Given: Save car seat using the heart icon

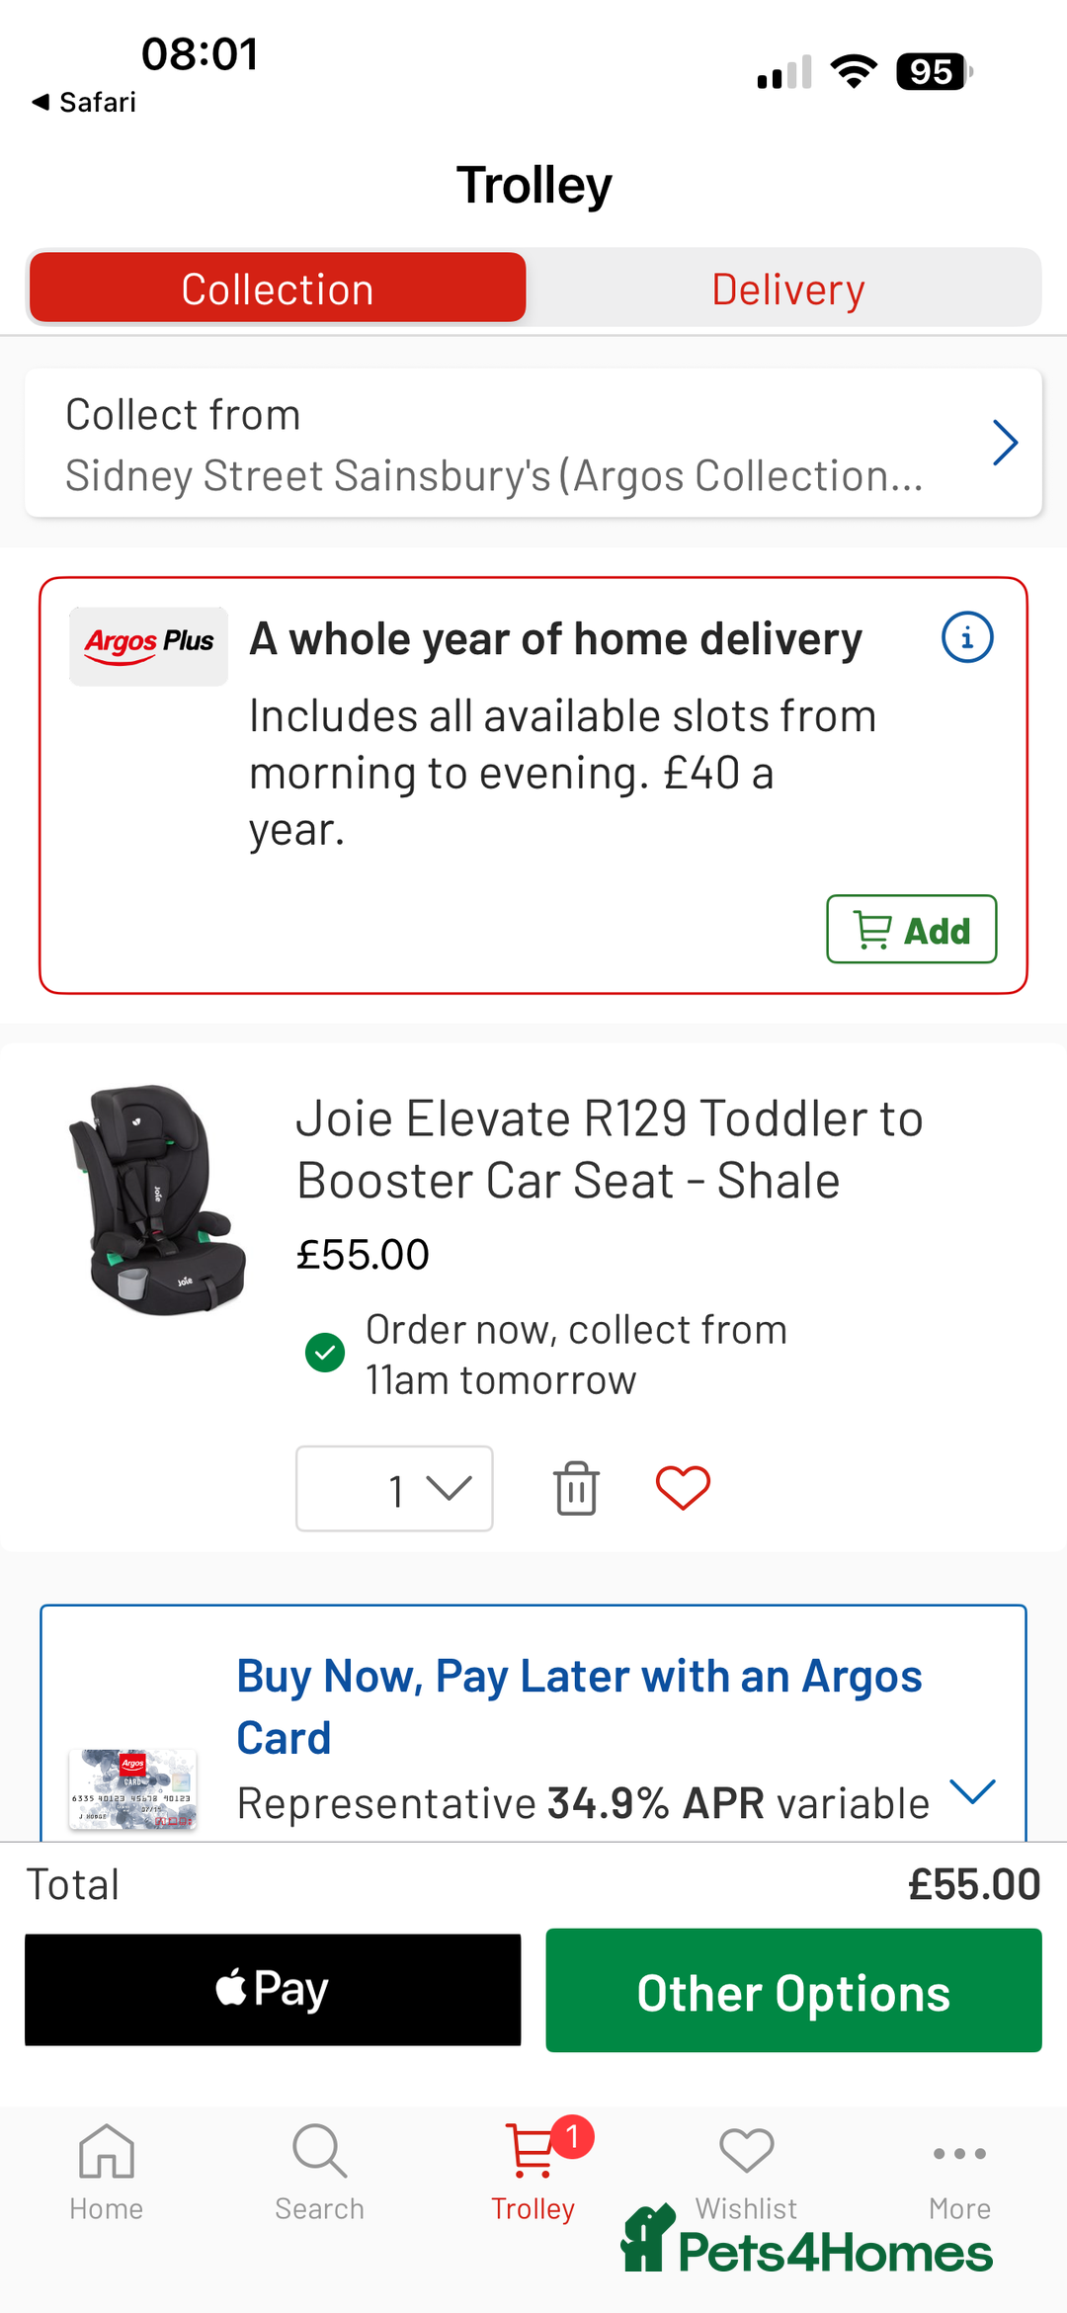Looking at the screenshot, I should [x=683, y=1488].
